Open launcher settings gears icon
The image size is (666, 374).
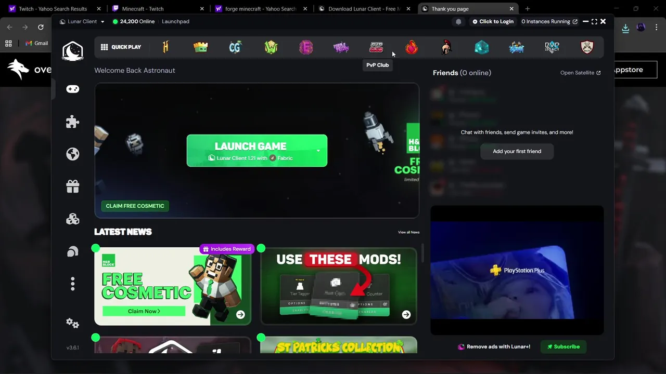pos(73,323)
